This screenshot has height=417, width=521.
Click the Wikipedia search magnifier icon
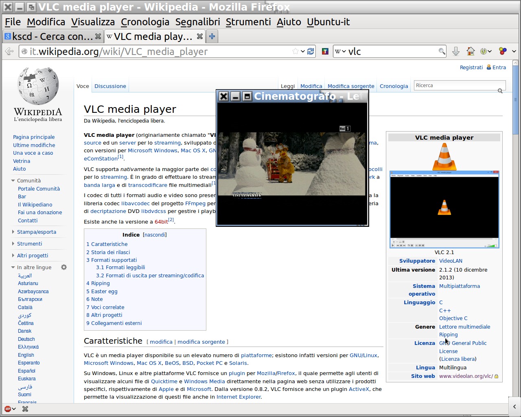tap(500, 91)
